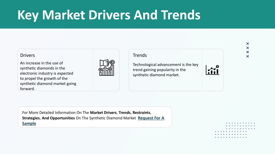Click the "Trends" card heading
Screen dimensions: 275x154
[x=140, y=55]
